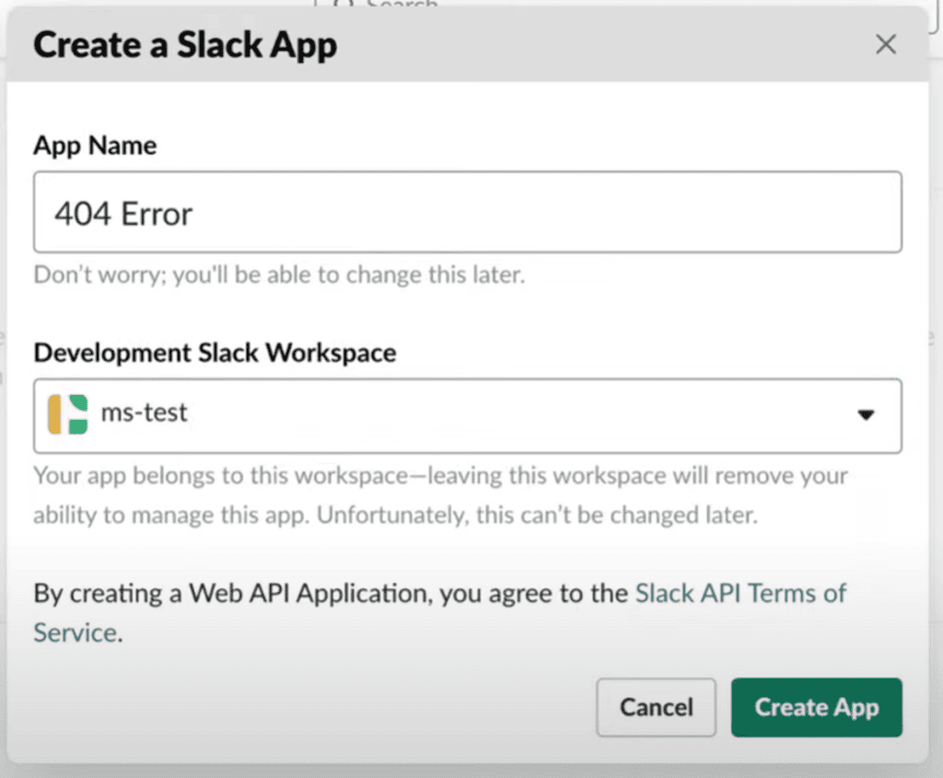Click empty header bar area beside the title
Image resolution: width=943 pixels, height=778 pixels.
(599, 44)
